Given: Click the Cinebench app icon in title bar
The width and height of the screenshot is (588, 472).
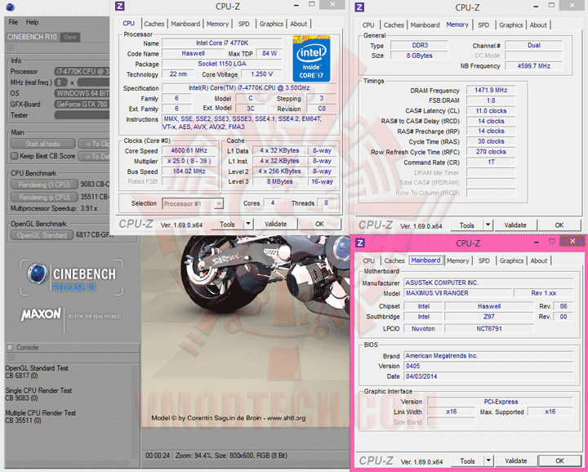Looking at the screenshot, I should [10, 7].
